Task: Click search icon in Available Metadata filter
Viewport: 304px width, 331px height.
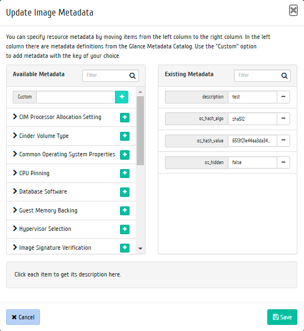Action: click(132, 76)
